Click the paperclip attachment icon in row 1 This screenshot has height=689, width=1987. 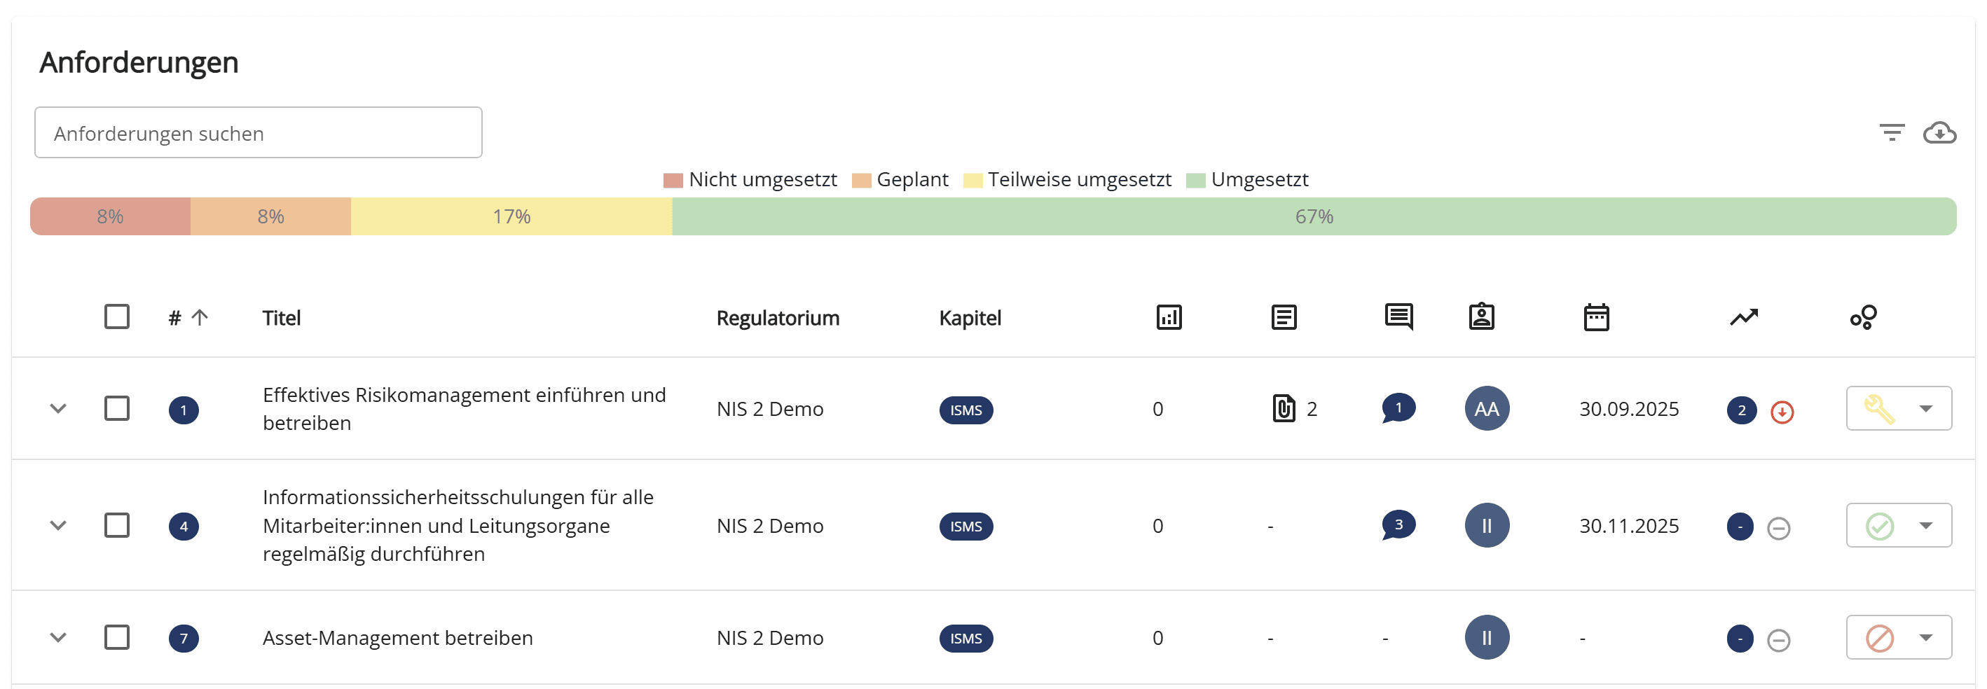[x=1284, y=408]
